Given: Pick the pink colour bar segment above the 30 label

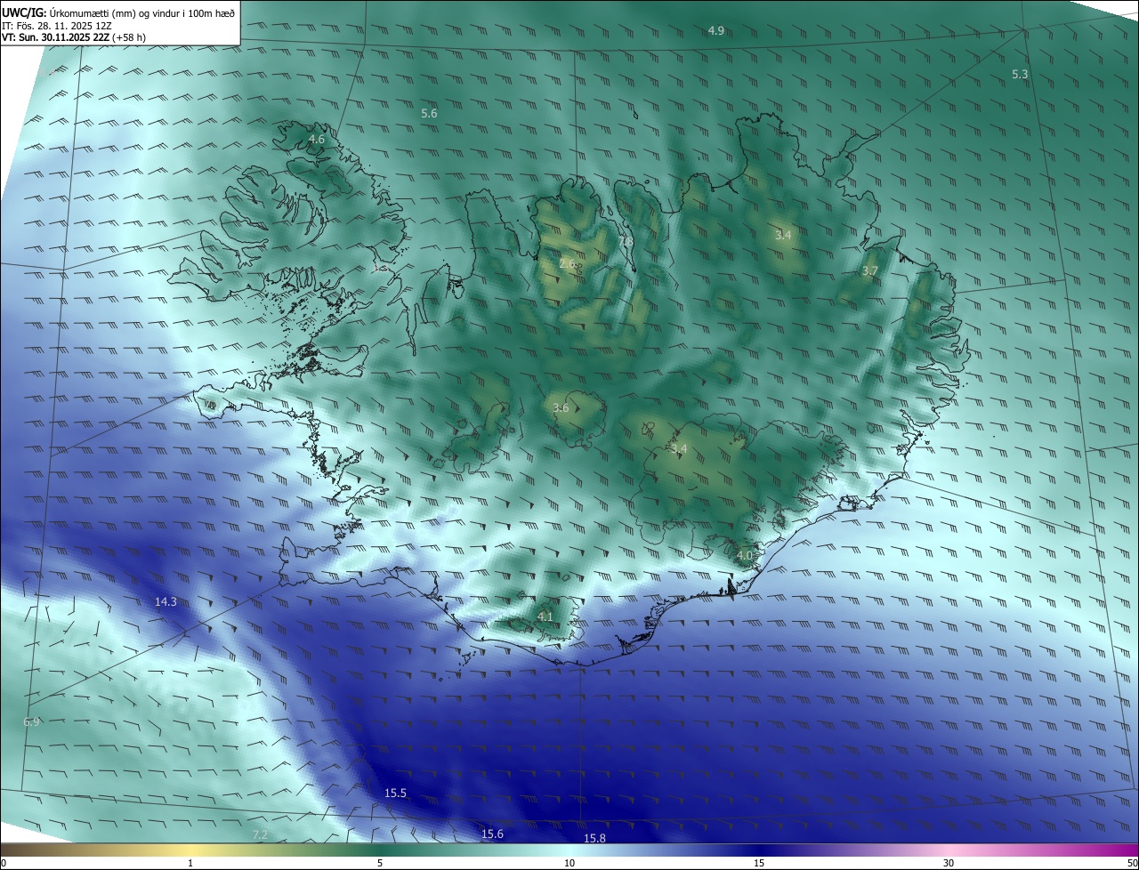Looking at the screenshot, I should [949, 850].
